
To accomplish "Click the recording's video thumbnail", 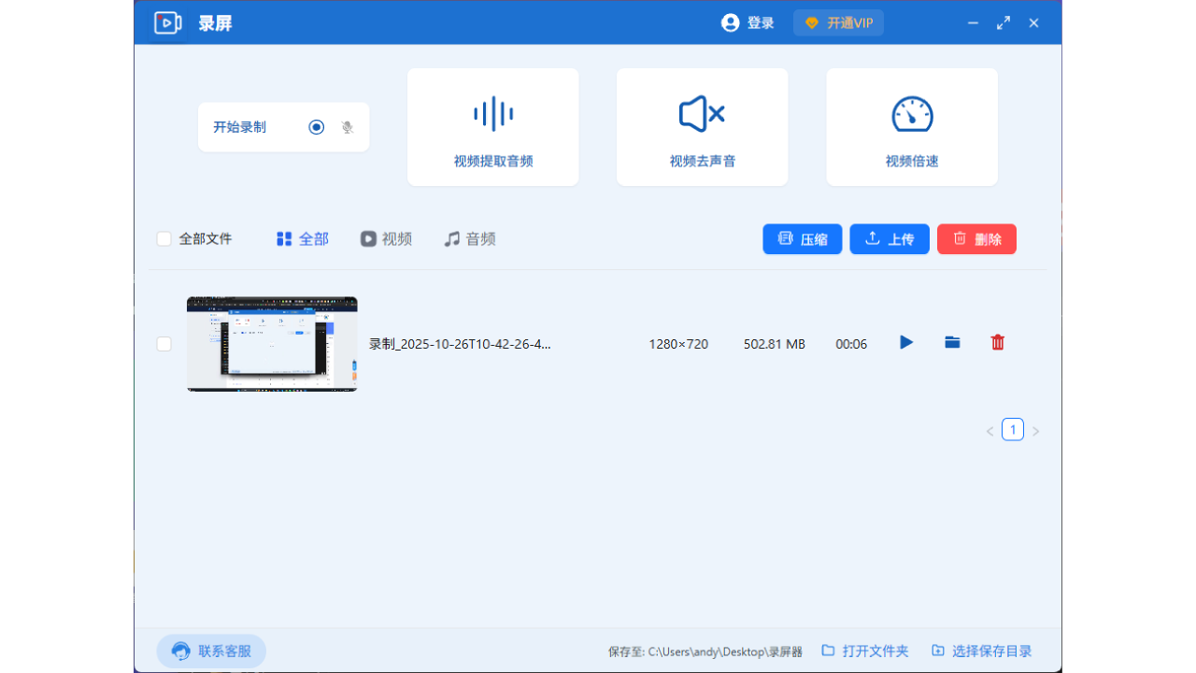I will pyautogui.click(x=271, y=344).
